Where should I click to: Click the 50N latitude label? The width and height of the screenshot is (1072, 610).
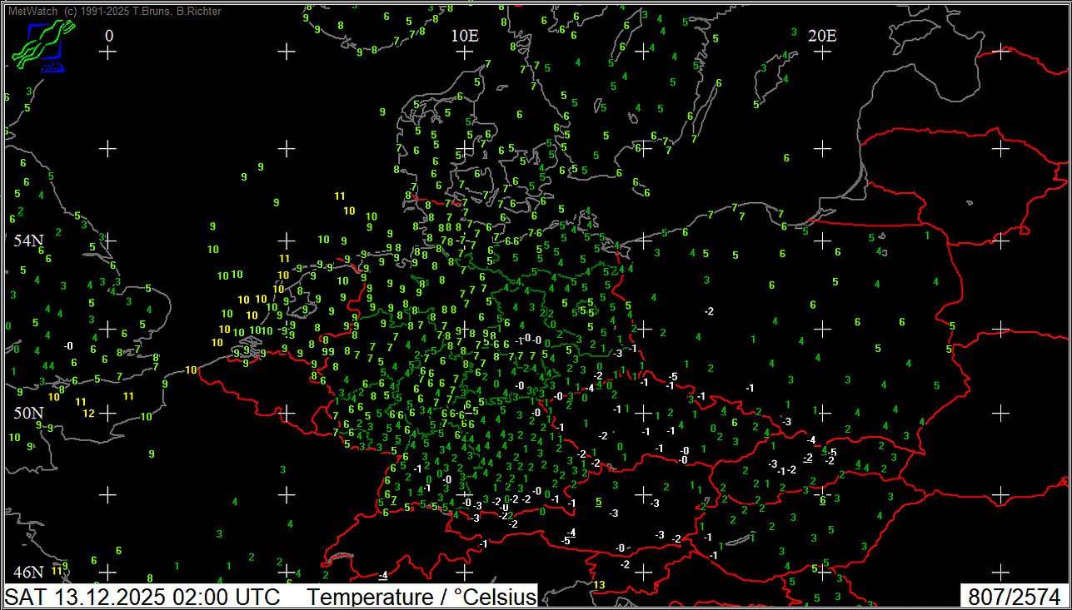(x=28, y=414)
